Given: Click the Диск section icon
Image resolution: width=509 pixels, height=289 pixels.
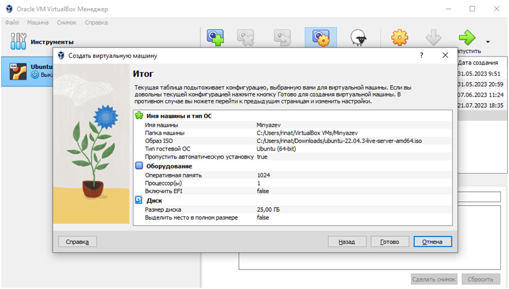Looking at the screenshot, I should [x=139, y=200].
